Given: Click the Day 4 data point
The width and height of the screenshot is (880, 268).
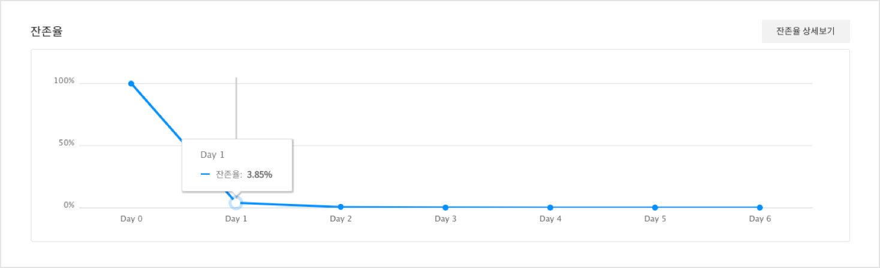Looking at the screenshot, I should [x=550, y=208].
